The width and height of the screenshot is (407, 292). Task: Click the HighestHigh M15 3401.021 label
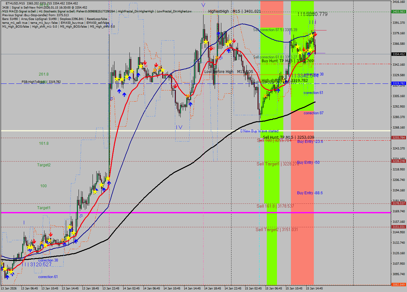[x=234, y=11]
